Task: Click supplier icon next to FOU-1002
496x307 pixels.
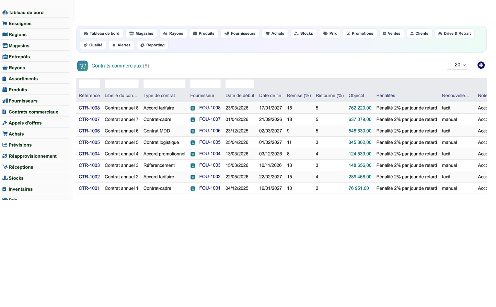Action: 193,177
